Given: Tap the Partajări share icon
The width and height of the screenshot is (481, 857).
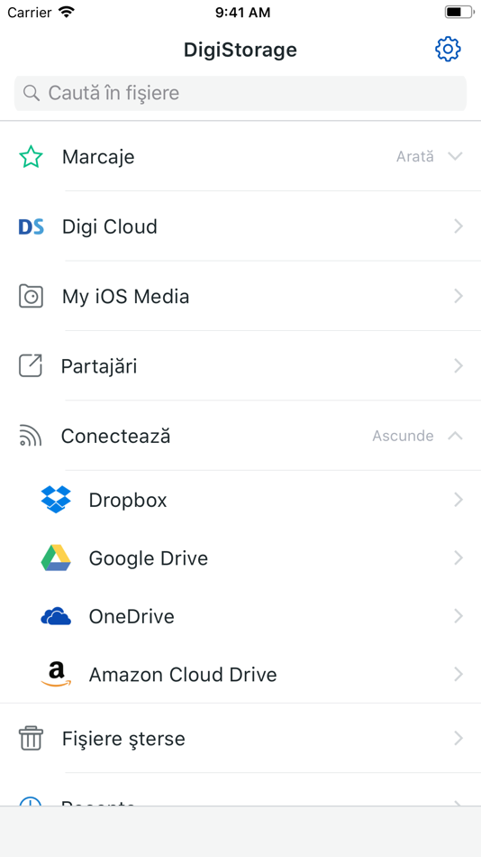Looking at the screenshot, I should pos(31,365).
